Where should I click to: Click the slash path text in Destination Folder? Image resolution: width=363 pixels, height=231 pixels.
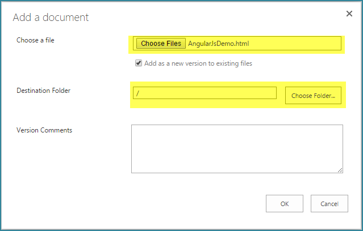137,93
